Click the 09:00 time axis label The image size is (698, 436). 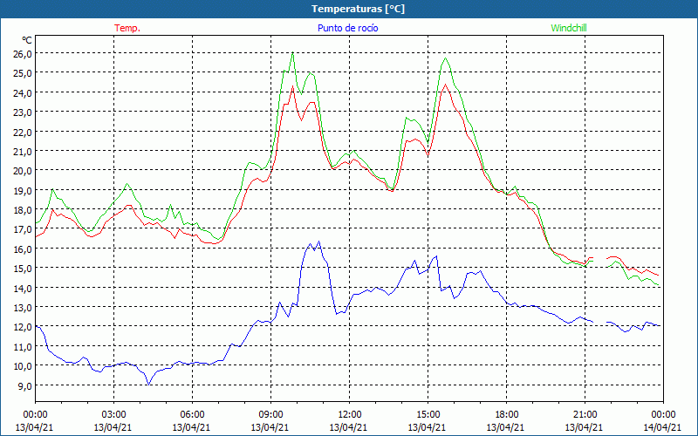(270, 415)
